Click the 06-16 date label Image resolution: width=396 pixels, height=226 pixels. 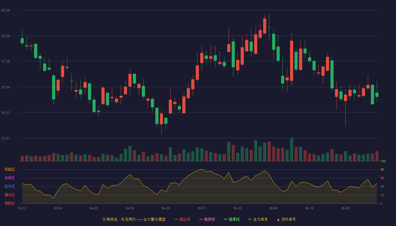[x=309, y=208]
